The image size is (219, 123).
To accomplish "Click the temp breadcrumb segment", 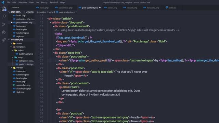I will tap(51, 12).
